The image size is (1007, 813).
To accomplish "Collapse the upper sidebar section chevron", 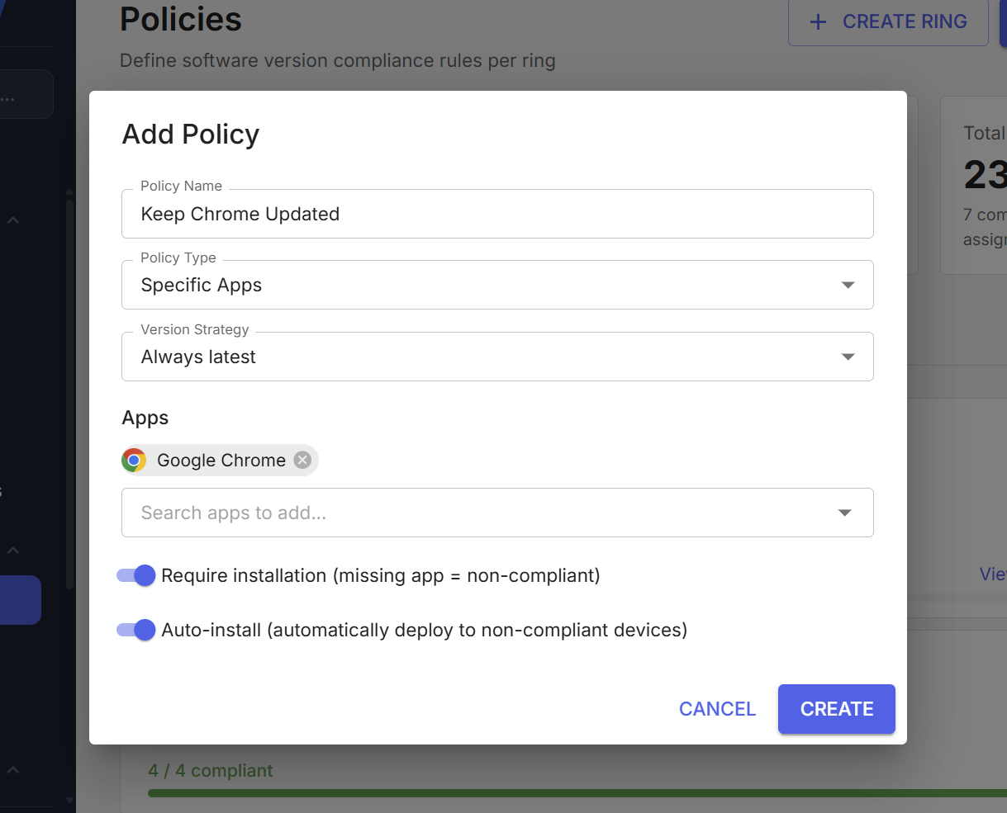I will 12,220.
